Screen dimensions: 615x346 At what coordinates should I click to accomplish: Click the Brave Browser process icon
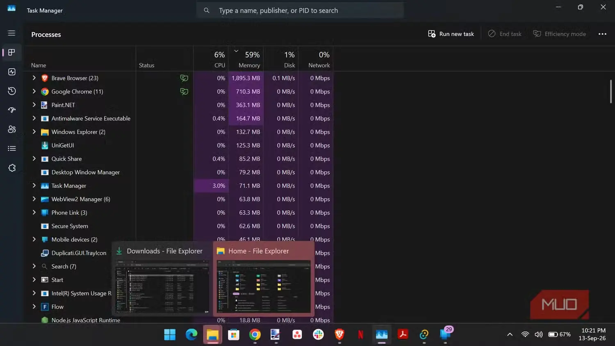[x=45, y=78]
